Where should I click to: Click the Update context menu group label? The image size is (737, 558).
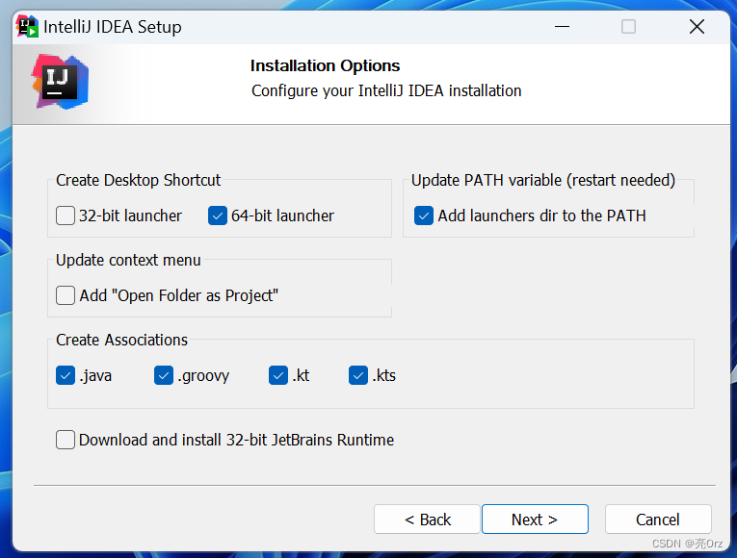(128, 260)
